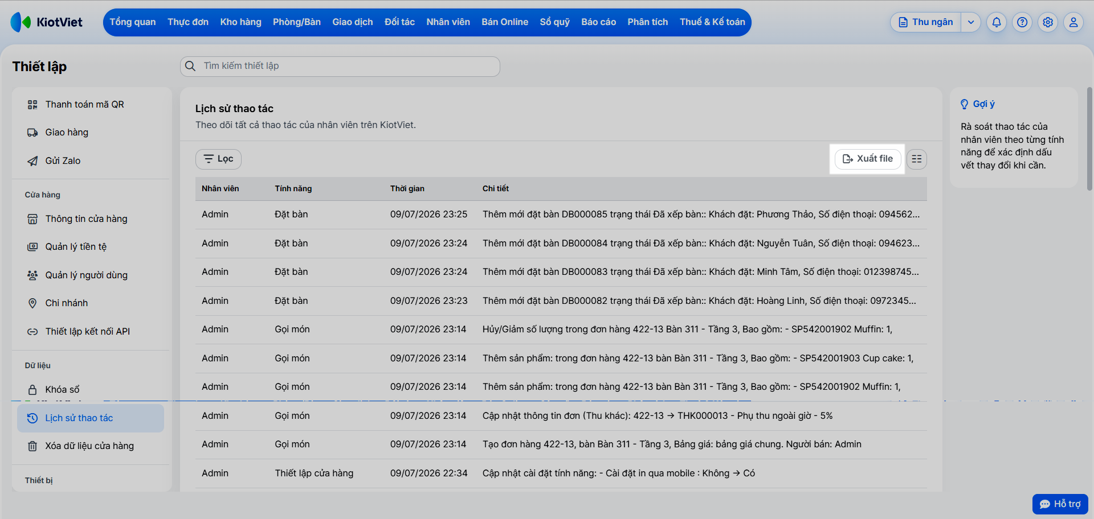The height and width of the screenshot is (519, 1094).
Task: Open the Tổng quan menu
Action: click(133, 22)
